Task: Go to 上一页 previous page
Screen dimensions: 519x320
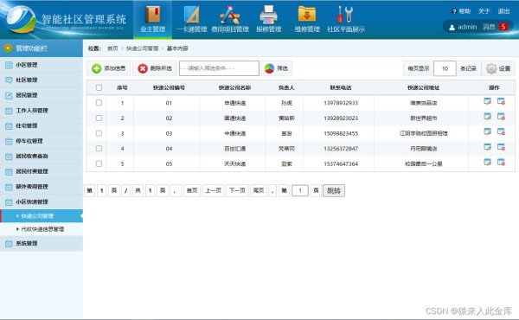Action: 213,190
